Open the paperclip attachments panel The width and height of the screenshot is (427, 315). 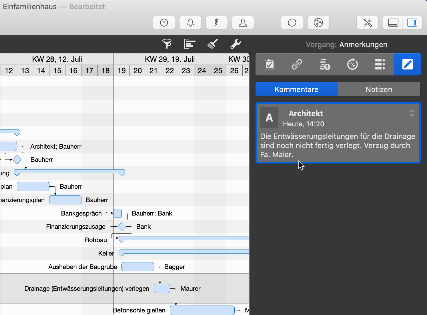[297, 64]
